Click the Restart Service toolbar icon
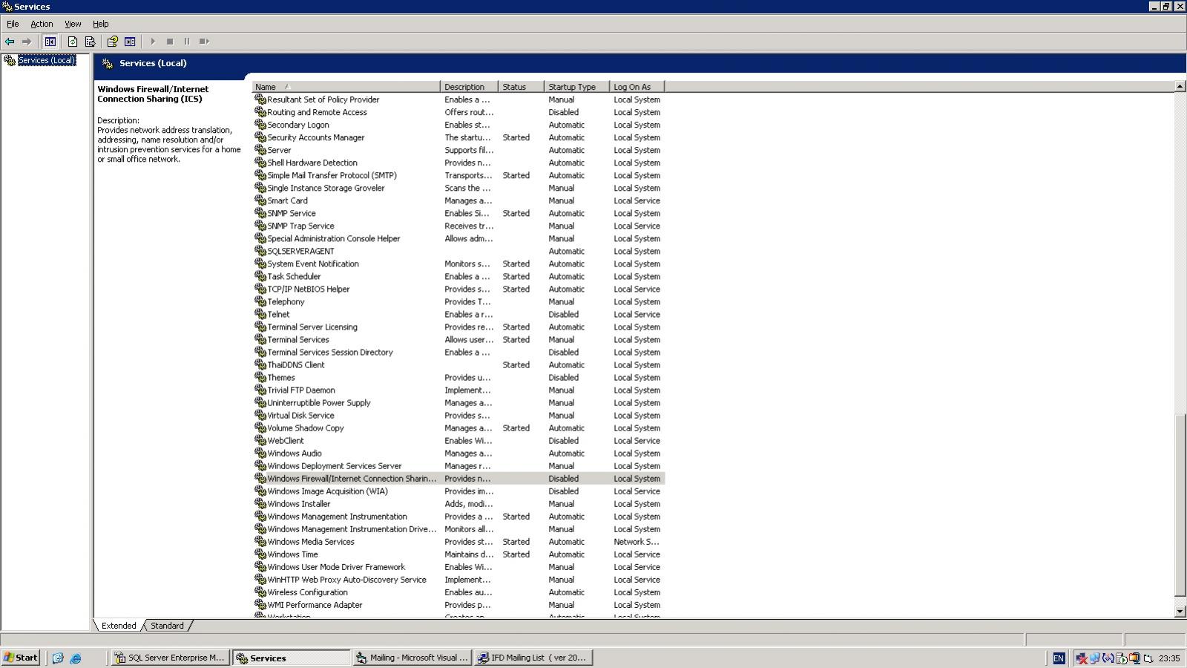This screenshot has width=1187, height=668. click(204, 42)
